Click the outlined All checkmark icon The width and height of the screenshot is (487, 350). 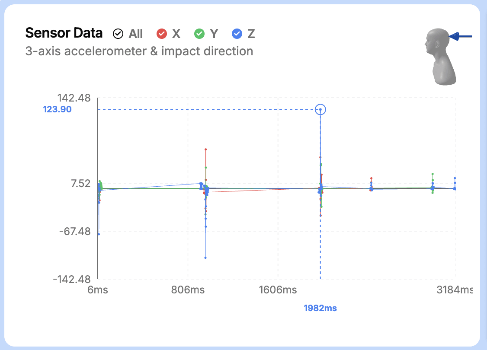(117, 33)
